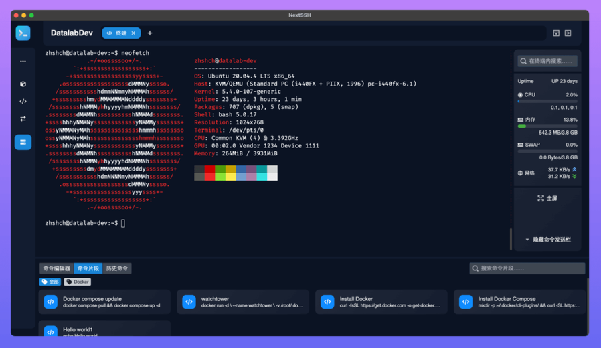This screenshot has height=348, width=601.
Task: Collapse the command bar via 隐藏命令发送栏
Action: [x=547, y=239]
